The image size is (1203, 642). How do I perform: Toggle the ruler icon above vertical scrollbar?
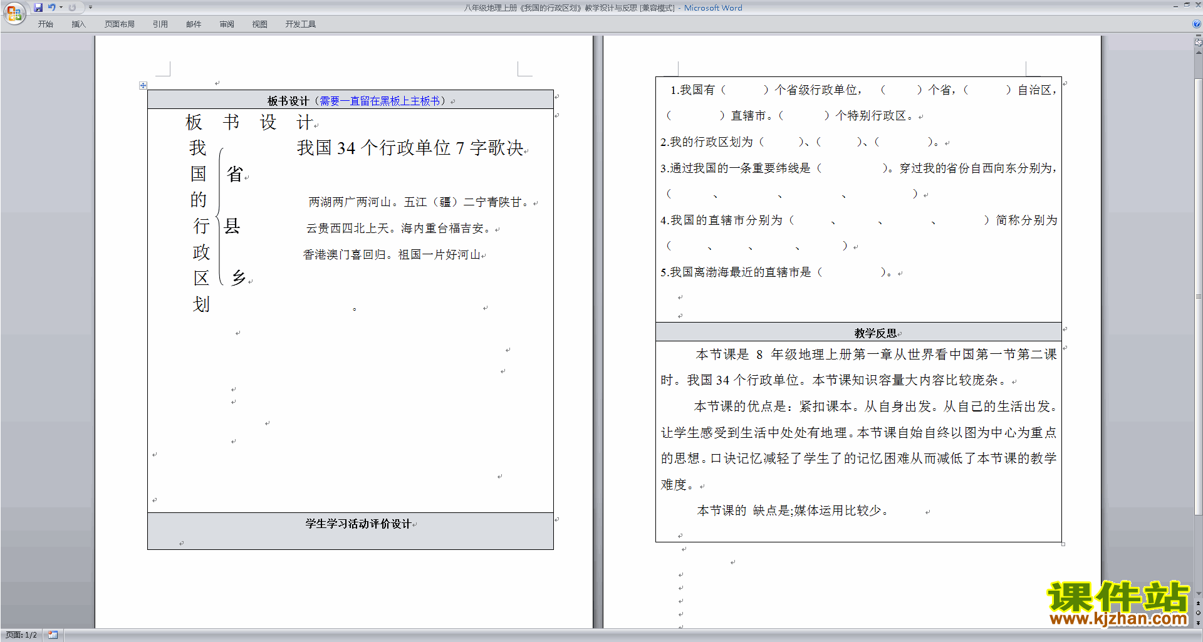1198,43
